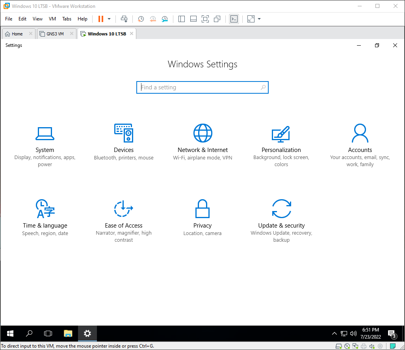Open the View menu

(x=37, y=19)
